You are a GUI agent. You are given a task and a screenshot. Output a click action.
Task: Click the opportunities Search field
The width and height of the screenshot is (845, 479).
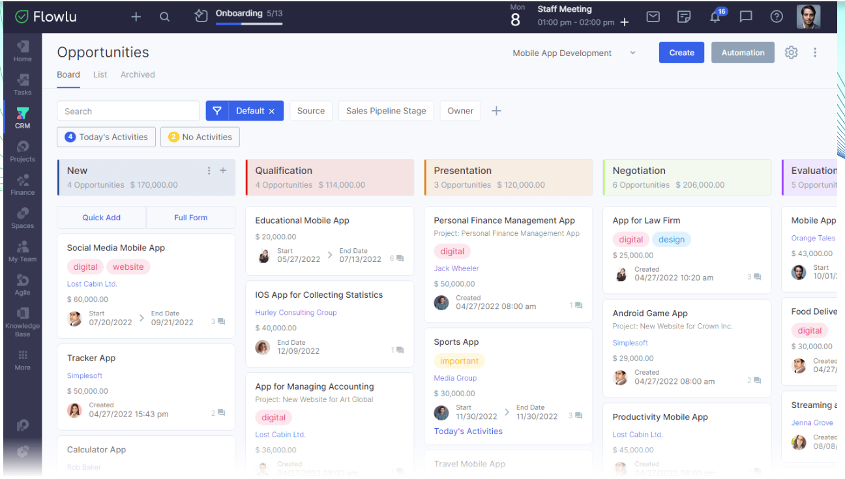click(128, 111)
